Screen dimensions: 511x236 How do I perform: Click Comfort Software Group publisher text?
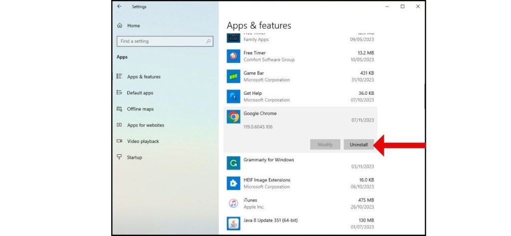[x=269, y=60]
